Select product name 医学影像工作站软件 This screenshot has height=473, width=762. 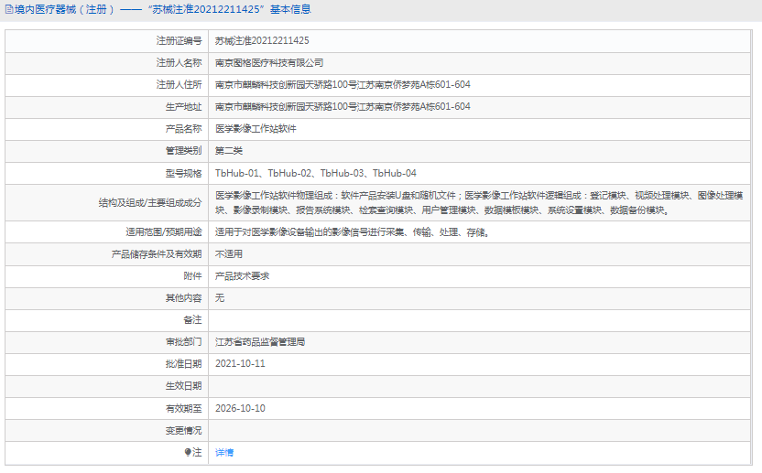click(256, 129)
